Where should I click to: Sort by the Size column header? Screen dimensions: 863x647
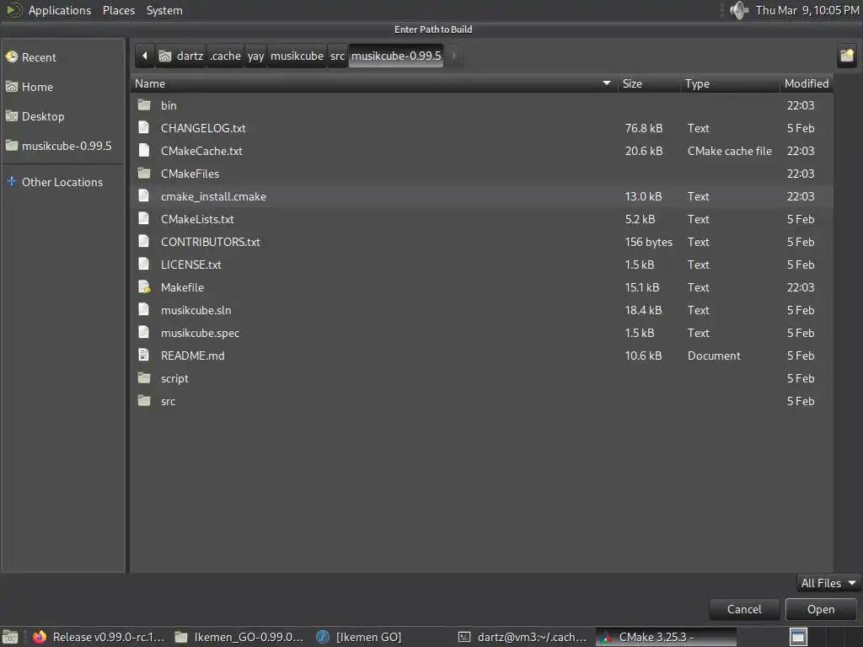(x=648, y=83)
